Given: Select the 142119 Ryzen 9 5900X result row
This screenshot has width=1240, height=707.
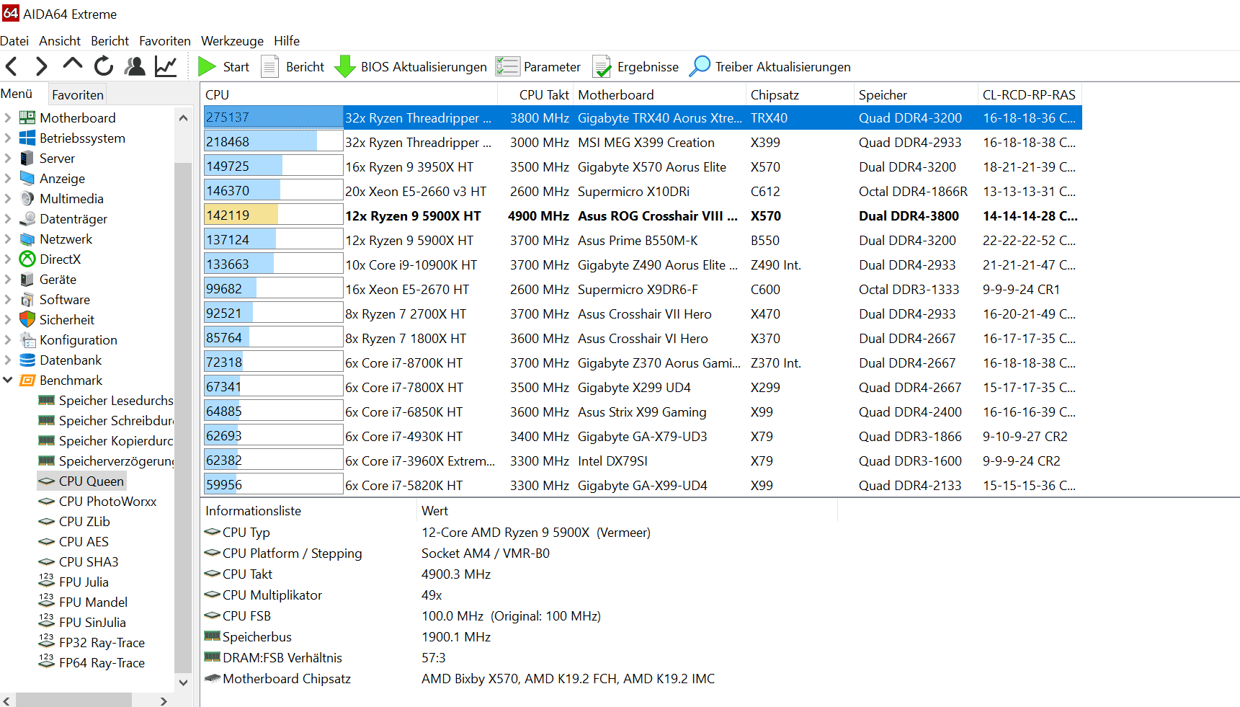Looking at the screenshot, I should point(643,215).
